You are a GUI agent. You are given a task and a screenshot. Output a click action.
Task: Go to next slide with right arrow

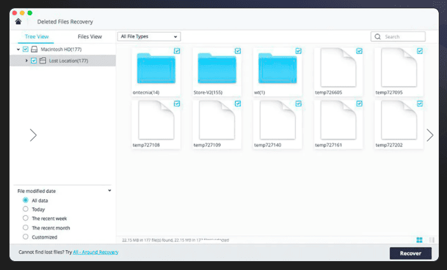pos(430,135)
